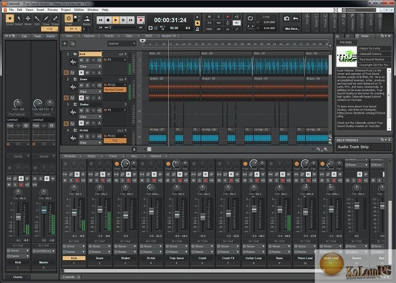Viewport: 396px width, 283px height.
Task: Open the TH3 effect on Hi-Hat
Action: pyautogui.click(x=115, y=141)
